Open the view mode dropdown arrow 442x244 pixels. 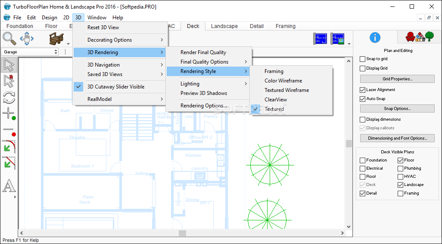[x=349, y=44]
